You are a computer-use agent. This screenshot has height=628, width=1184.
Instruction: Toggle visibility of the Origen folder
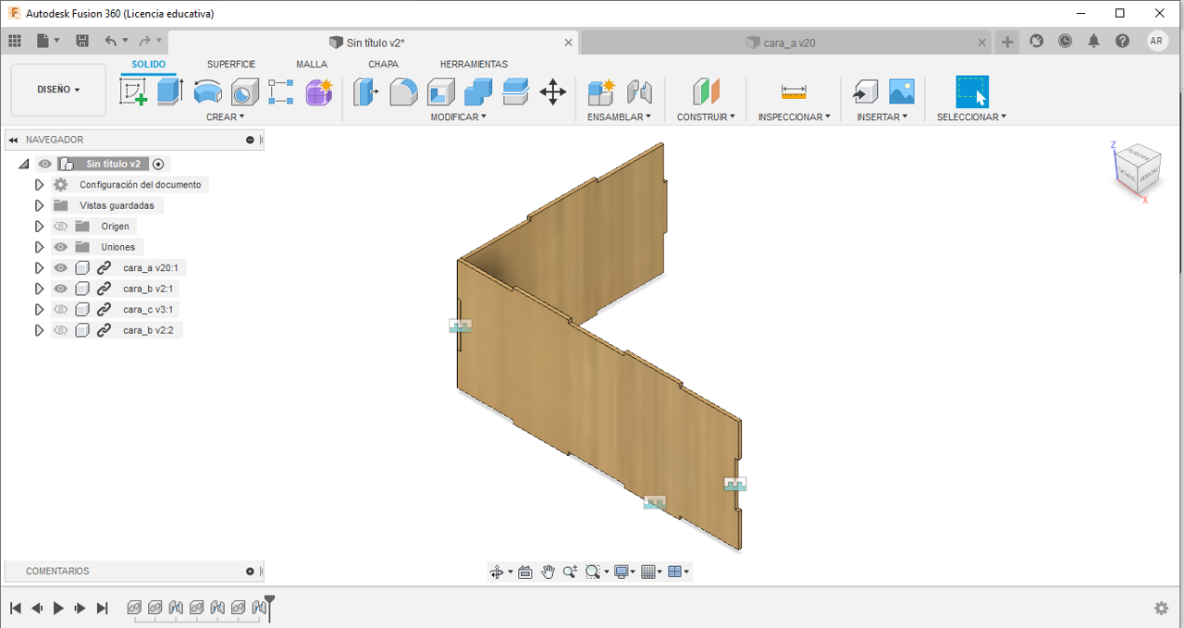(61, 227)
